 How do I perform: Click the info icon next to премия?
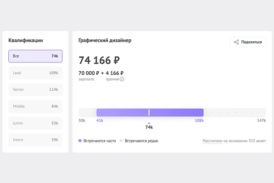(122, 79)
